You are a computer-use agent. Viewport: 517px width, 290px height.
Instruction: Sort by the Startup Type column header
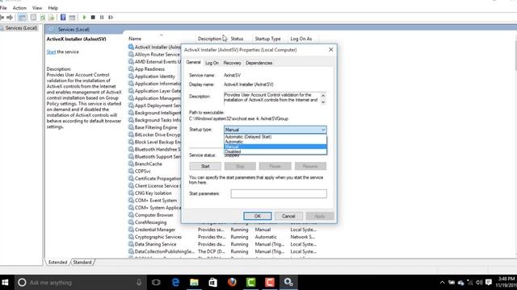[x=267, y=39]
